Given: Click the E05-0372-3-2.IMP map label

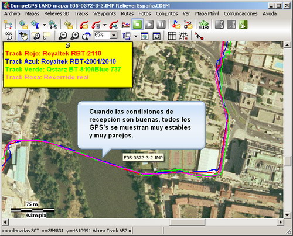Looking at the screenshot, I should coord(143,158).
